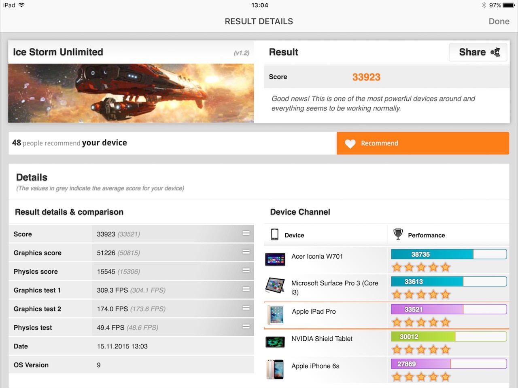The height and width of the screenshot is (388, 518).
Task: Expand the Physics test row handle
Action: [x=246, y=327]
